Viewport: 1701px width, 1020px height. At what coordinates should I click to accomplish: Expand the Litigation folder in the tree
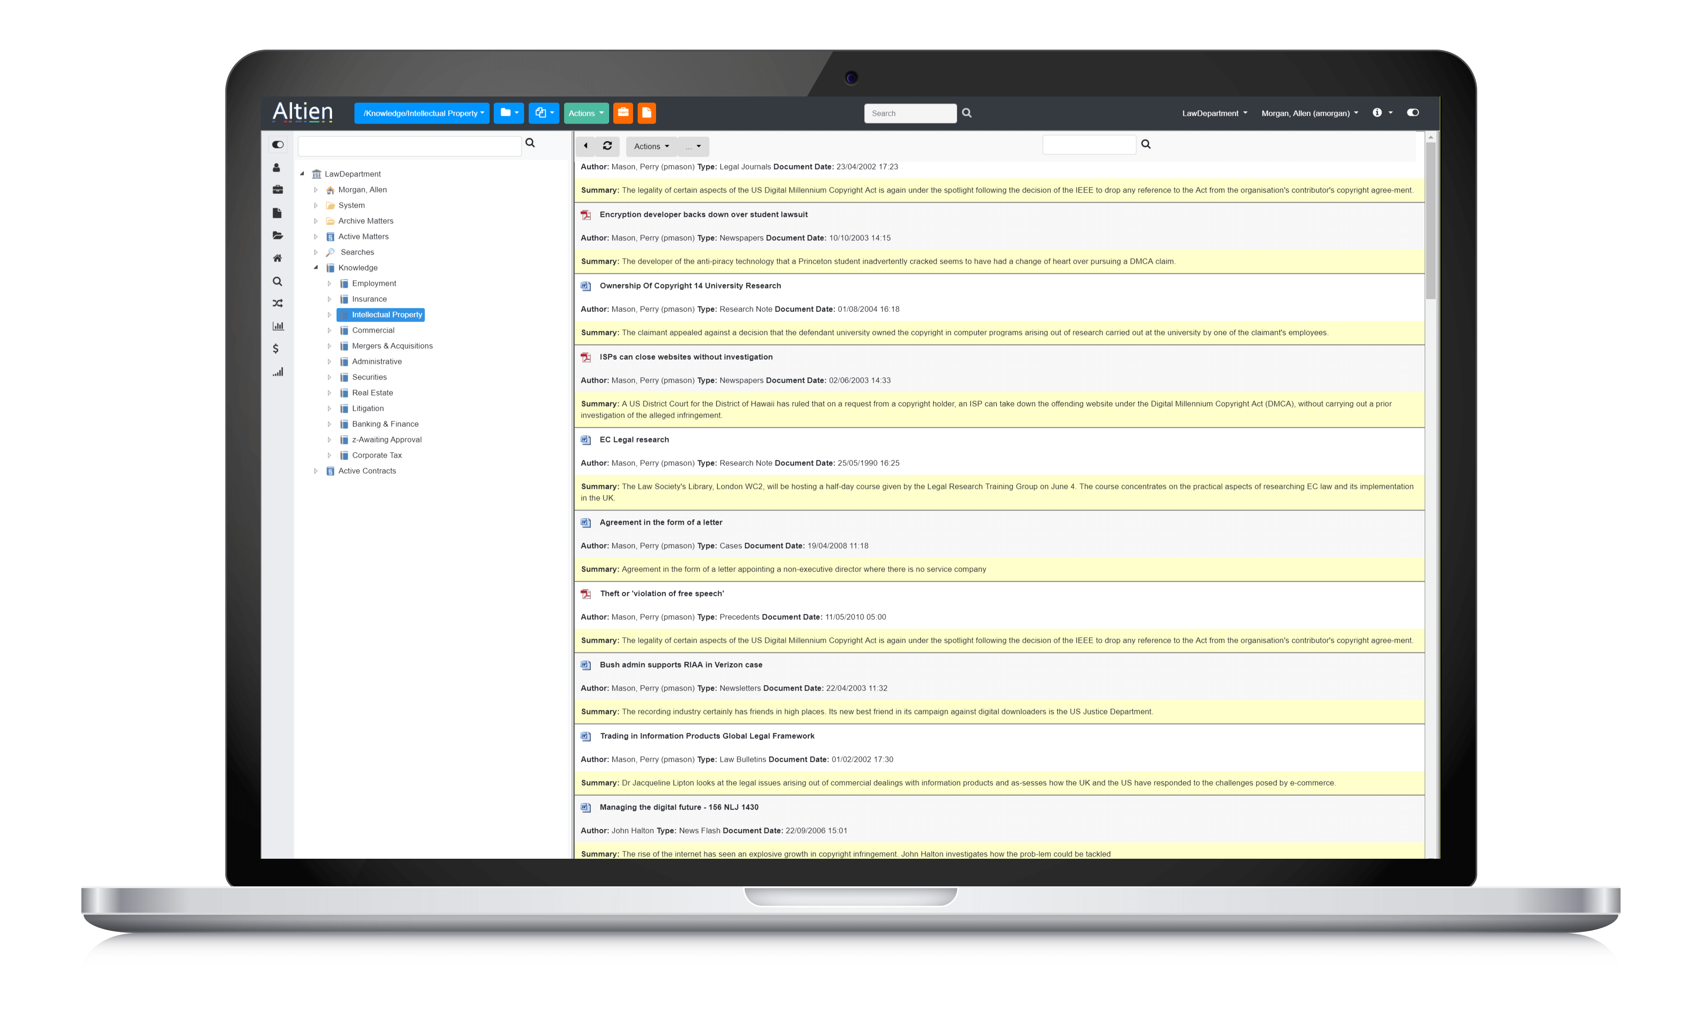[x=329, y=408]
